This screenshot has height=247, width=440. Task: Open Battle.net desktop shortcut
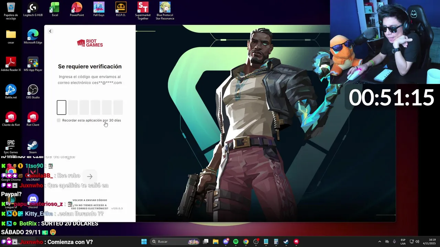[11, 92]
